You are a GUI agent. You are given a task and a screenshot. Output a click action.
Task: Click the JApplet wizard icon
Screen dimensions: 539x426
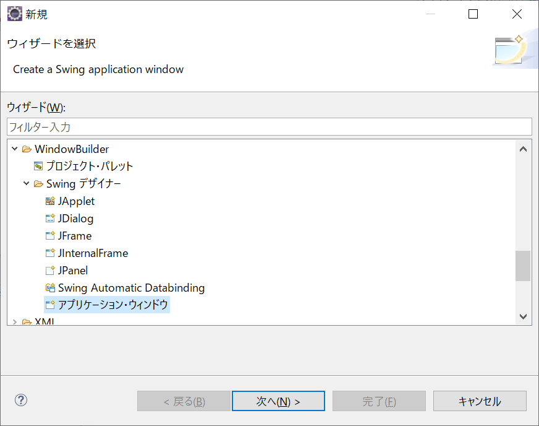tap(50, 201)
